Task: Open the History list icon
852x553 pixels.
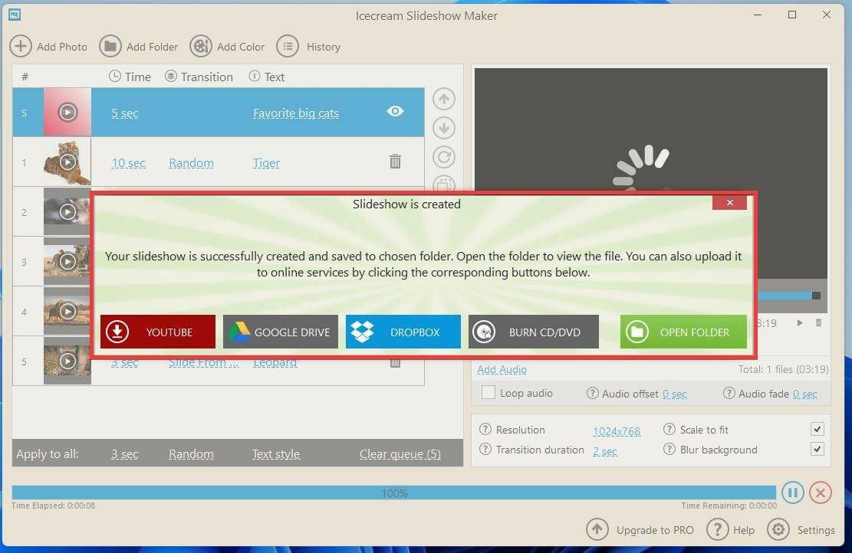Action: point(288,46)
